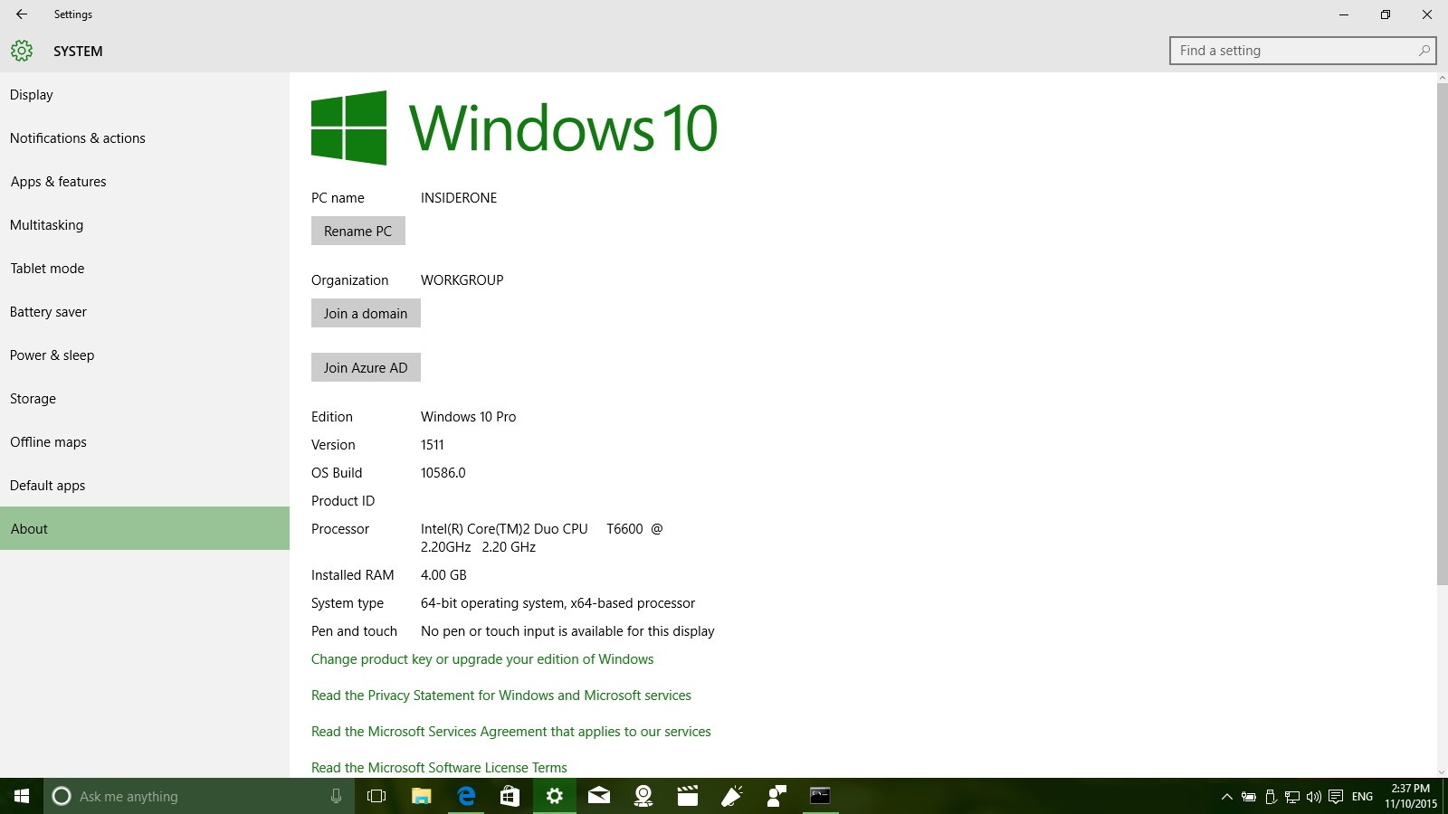Open Microsoft Services Agreement link
The height and width of the screenshot is (814, 1448).
point(511,732)
